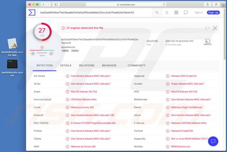Click the F-Secure engine name

pyautogui.click(x=139, y=123)
